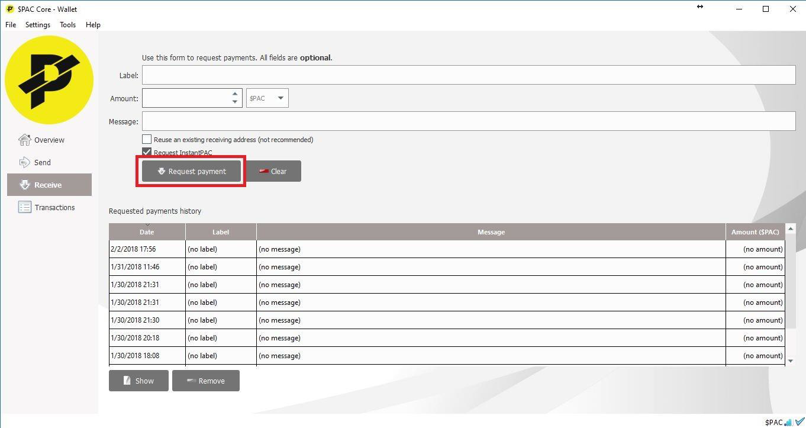
Task: Select the 1/31/2018 11:46 payment request row
Action: tap(447, 267)
